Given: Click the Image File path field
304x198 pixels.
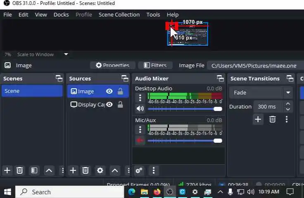Looking at the screenshot, I should pyautogui.click(x=255, y=66).
